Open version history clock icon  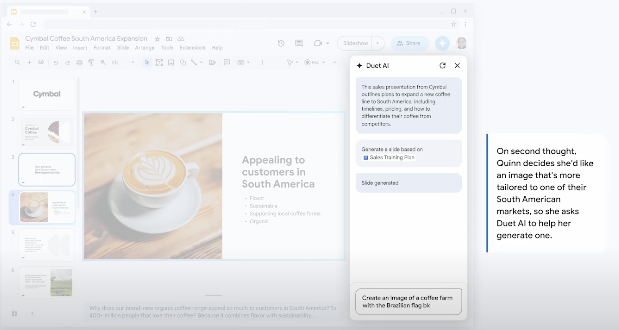(281, 43)
